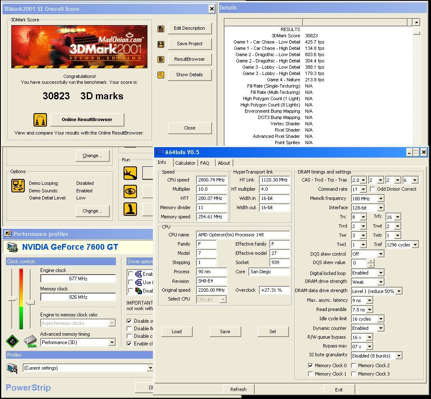Click the Details results scrollbar up arrow
This screenshot has width=431, height=399.
pos(416,22)
